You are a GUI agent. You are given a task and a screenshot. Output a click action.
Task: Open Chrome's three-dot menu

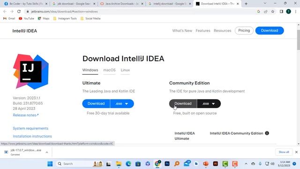click(x=296, y=11)
